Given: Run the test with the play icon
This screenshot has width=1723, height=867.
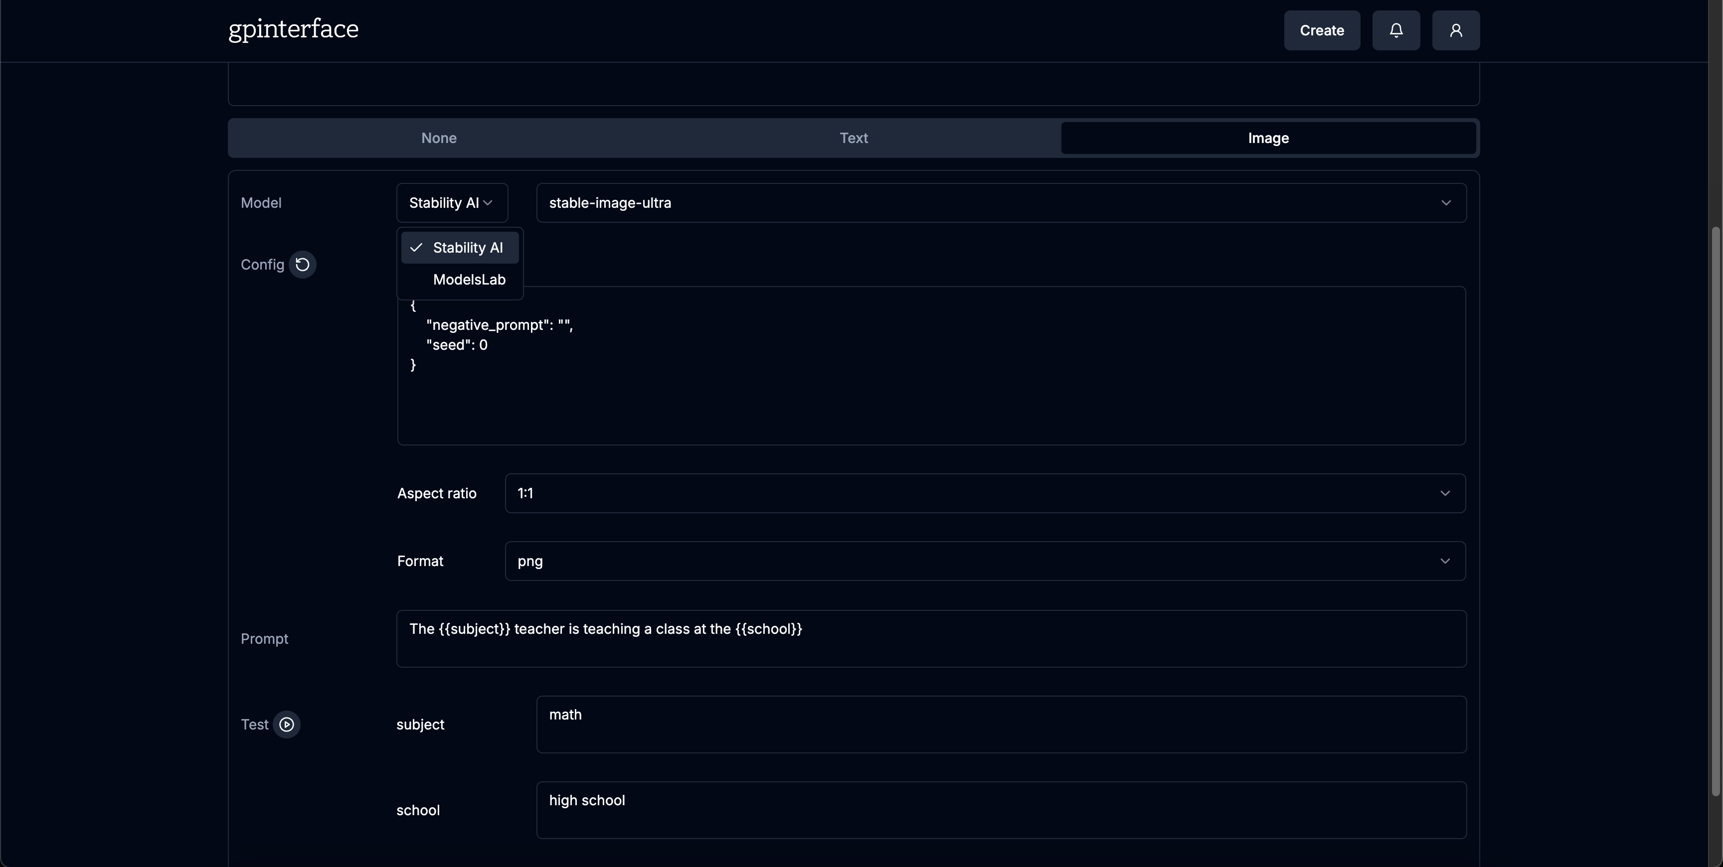Looking at the screenshot, I should 286,724.
